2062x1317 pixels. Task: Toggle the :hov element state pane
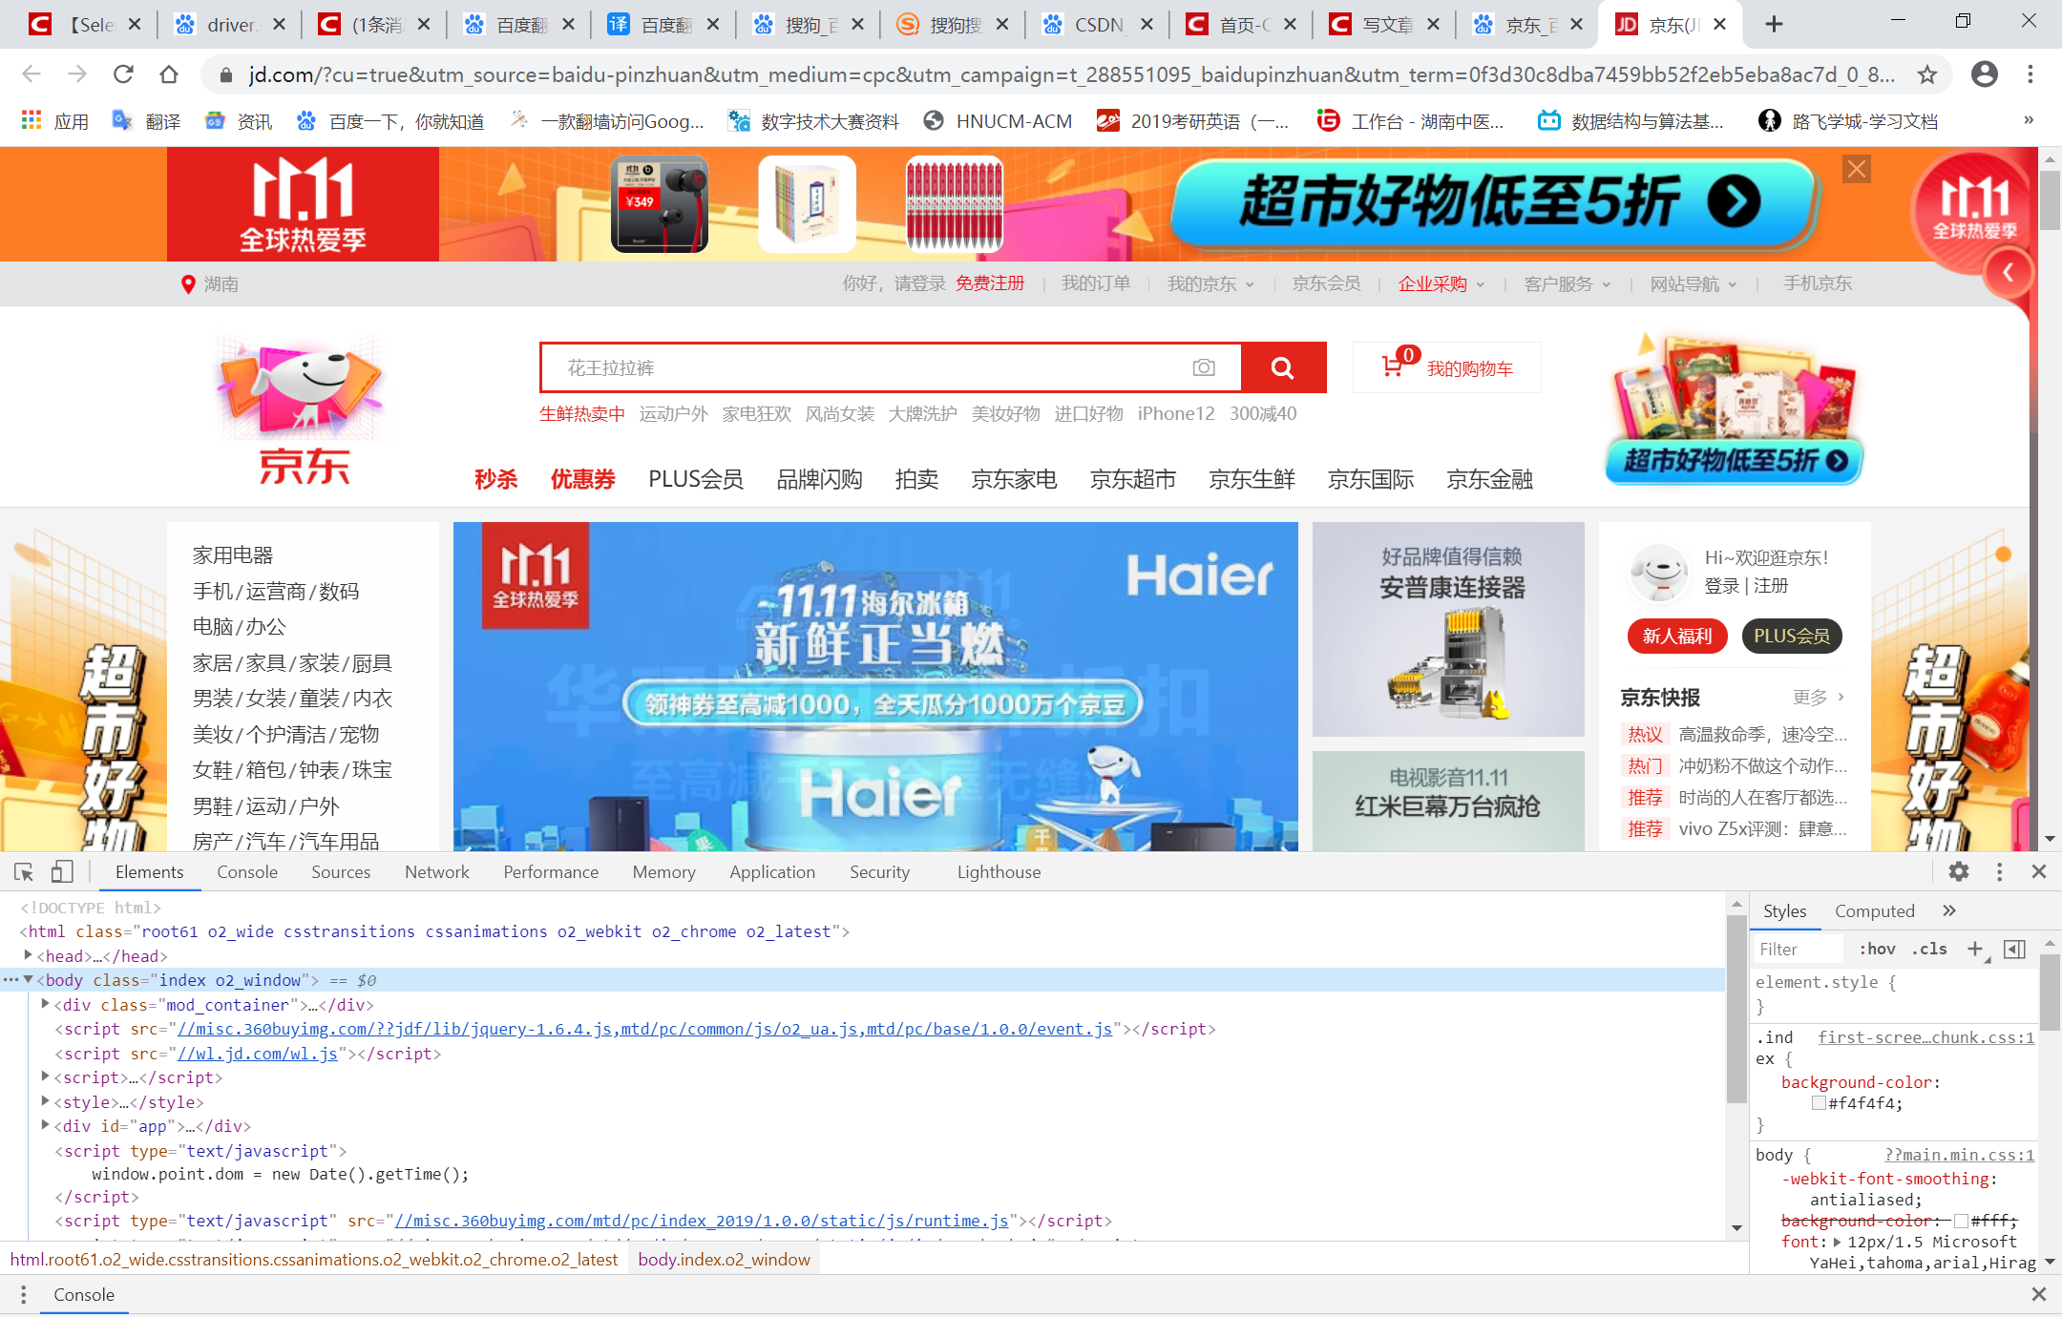point(1877,950)
